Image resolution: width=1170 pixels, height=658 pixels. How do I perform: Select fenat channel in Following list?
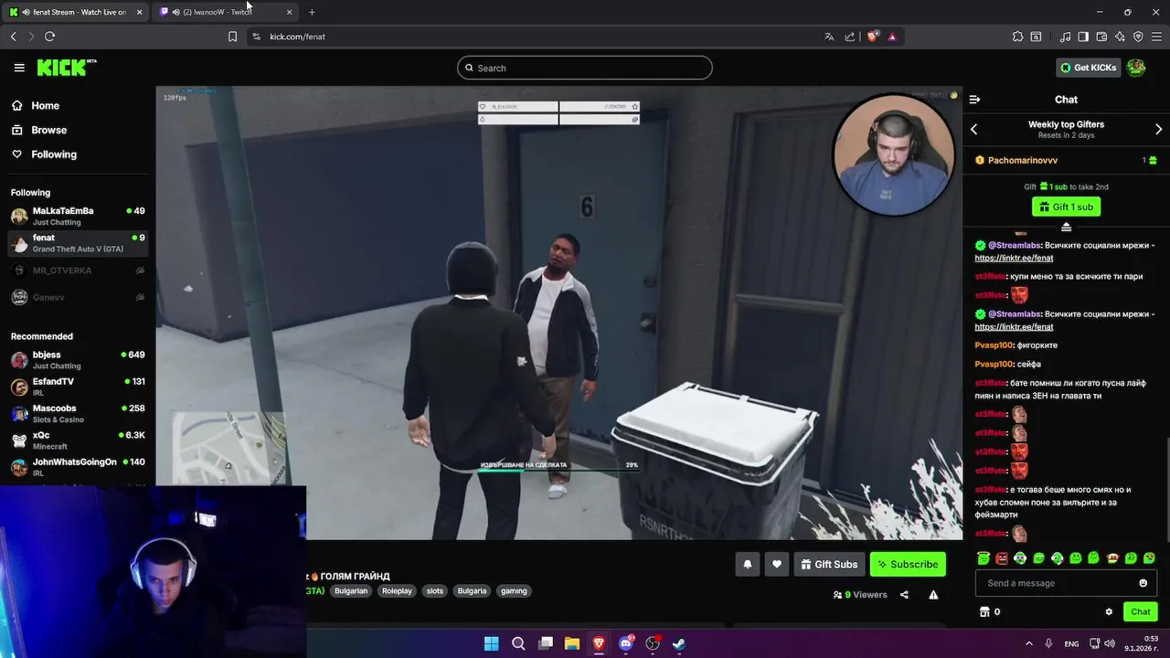coord(78,243)
